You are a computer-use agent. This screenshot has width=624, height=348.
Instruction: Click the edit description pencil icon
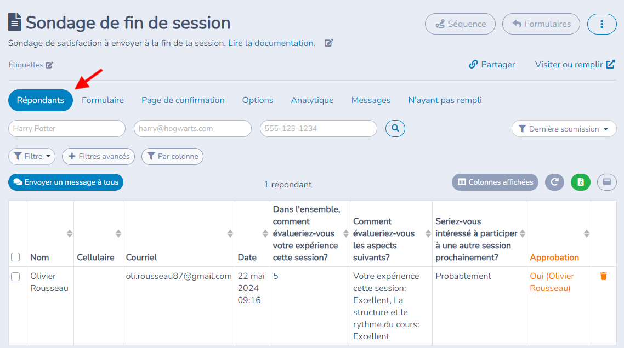coord(328,43)
